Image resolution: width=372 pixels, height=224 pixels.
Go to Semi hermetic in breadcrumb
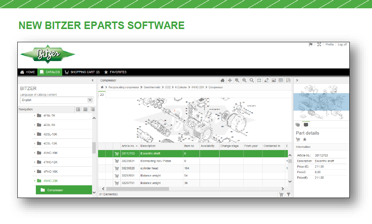click(x=152, y=87)
